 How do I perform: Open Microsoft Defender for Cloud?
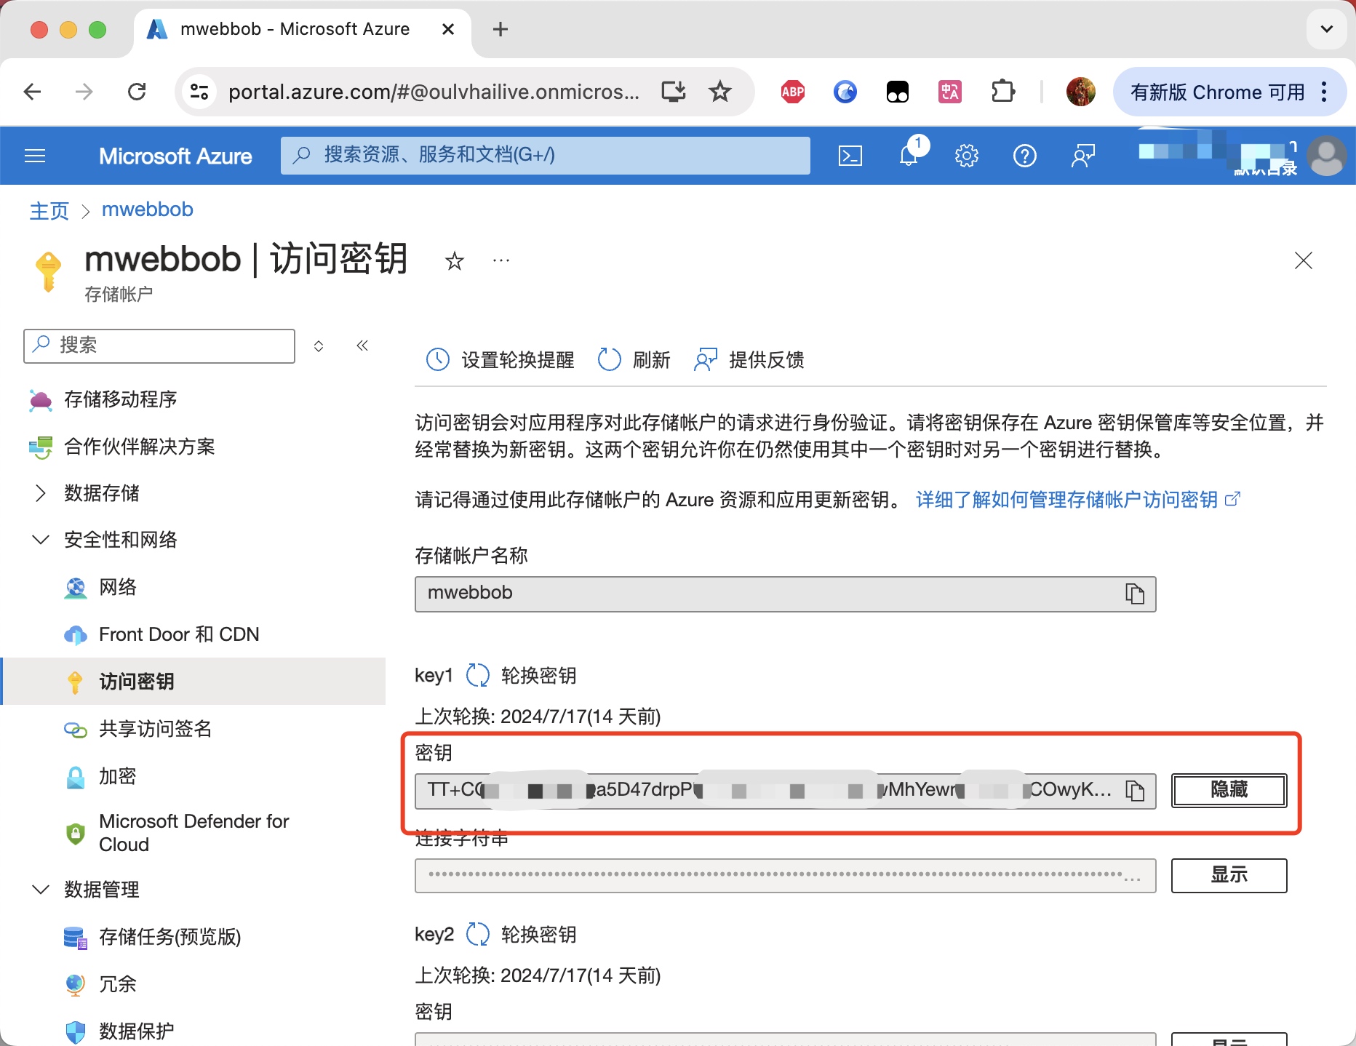click(194, 833)
